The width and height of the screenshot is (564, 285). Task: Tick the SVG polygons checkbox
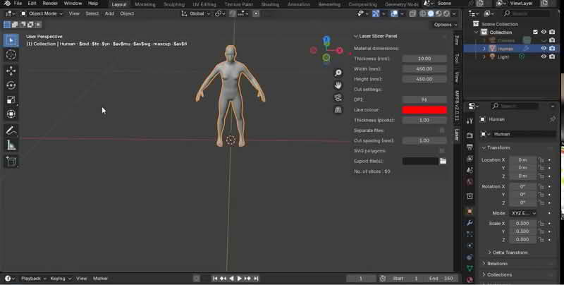(442, 151)
